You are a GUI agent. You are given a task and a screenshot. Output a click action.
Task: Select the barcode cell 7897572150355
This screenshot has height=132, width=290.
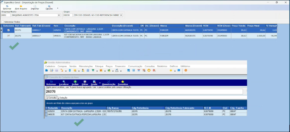119,111
